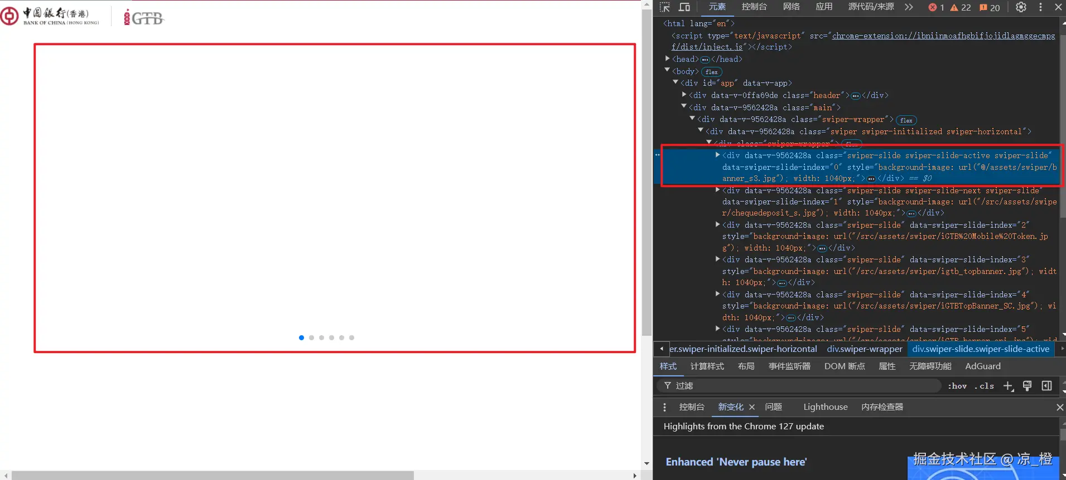
Task: Select the third carousel pagination dot
Action: tap(321, 337)
